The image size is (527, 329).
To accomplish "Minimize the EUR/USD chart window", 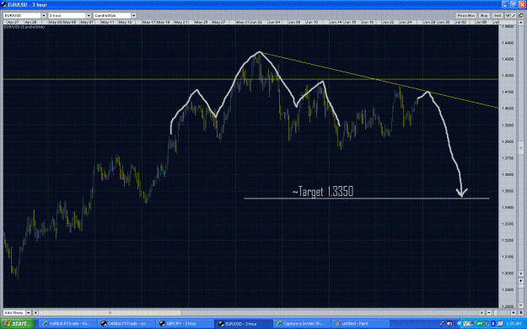I will click(505, 4).
